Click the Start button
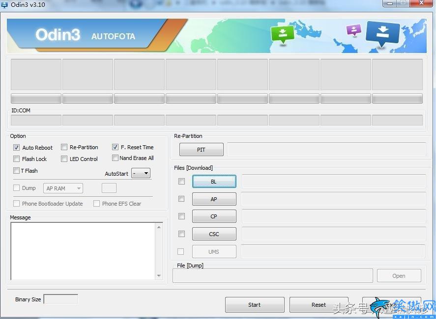This screenshot has height=319, width=436. pyautogui.click(x=255, y=305)
